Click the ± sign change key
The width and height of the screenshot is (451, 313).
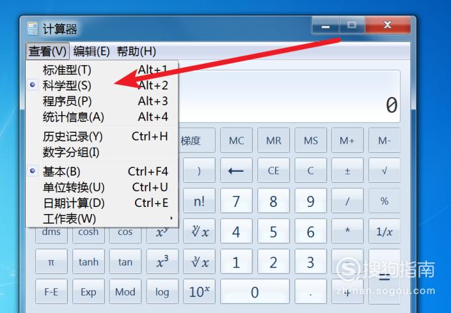[347, 171]
